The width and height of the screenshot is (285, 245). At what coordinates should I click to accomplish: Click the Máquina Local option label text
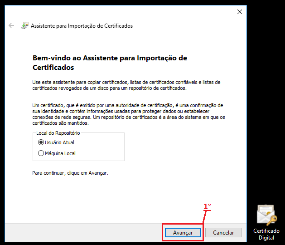[x=60, y=153]
